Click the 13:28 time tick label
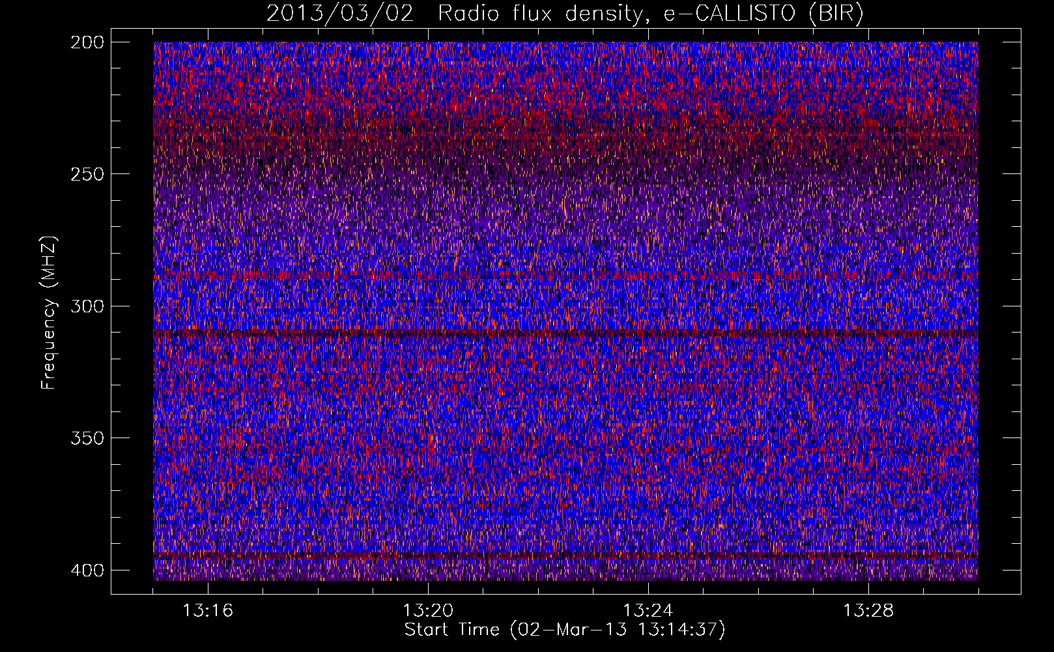This screenshot has height=652, width=1054. (868, 611)
